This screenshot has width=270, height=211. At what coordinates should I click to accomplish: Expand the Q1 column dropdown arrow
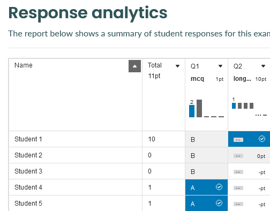tap(220, 66)
